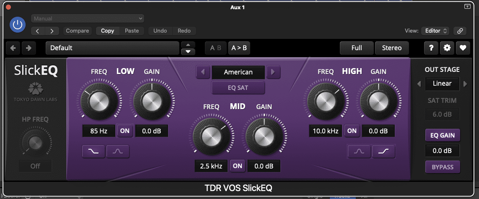
Task: Click the HP FREQ Off value field
Action: tap(35, 166)
